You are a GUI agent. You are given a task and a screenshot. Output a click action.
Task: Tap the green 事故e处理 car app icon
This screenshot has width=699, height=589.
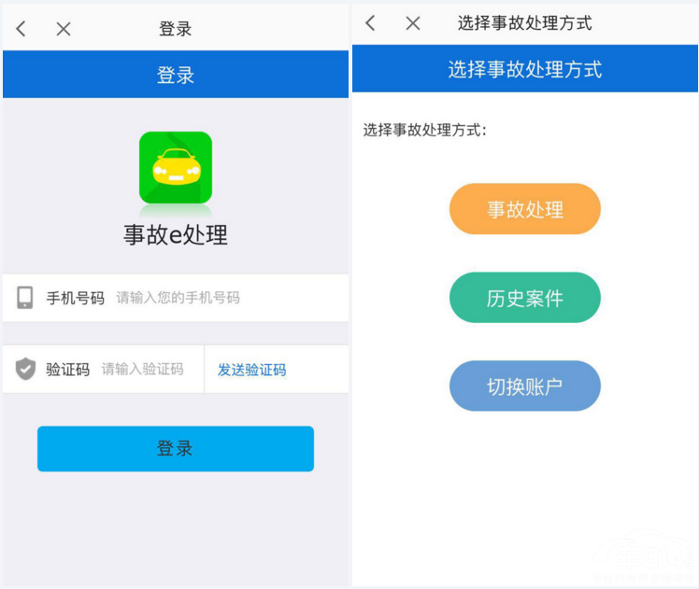click(176, 167)
